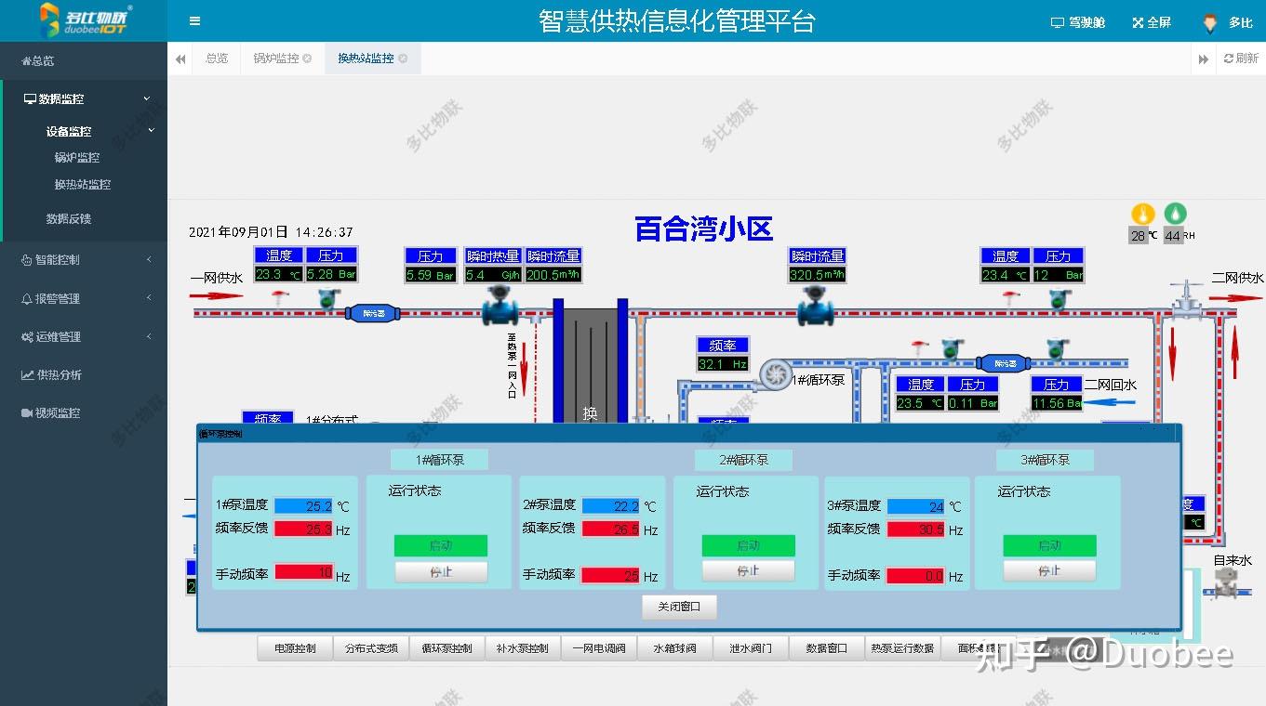Screen dimensions: 1266x706
Task: Click the 刷新 refresh button
Action: coord(1241,59)
